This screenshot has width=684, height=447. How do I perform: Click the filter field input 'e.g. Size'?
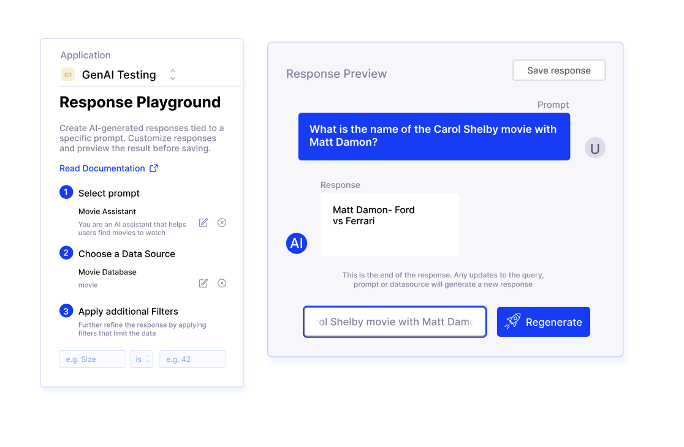[x=93, y=359]
